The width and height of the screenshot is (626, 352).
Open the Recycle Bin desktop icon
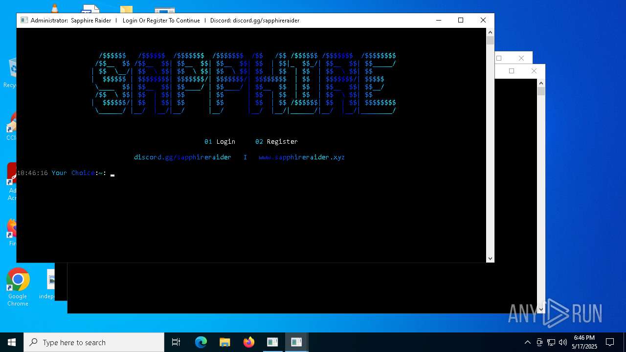click(12, 72)
